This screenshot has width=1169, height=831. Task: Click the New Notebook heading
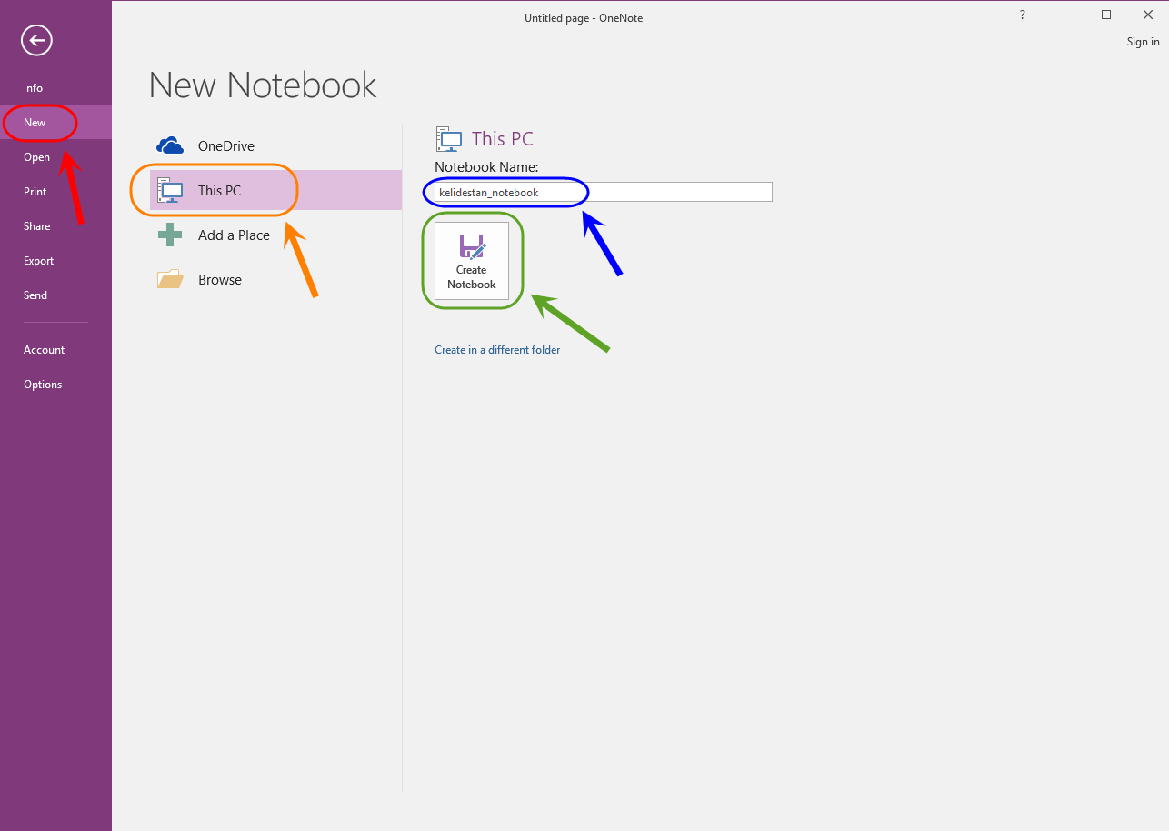tap(263, 85)
